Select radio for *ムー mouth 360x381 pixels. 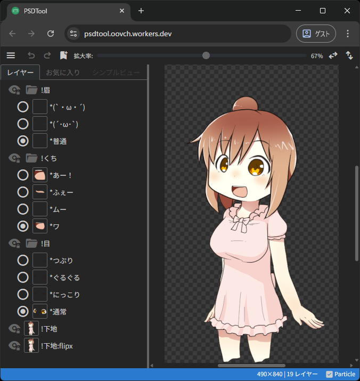[23, 209]
